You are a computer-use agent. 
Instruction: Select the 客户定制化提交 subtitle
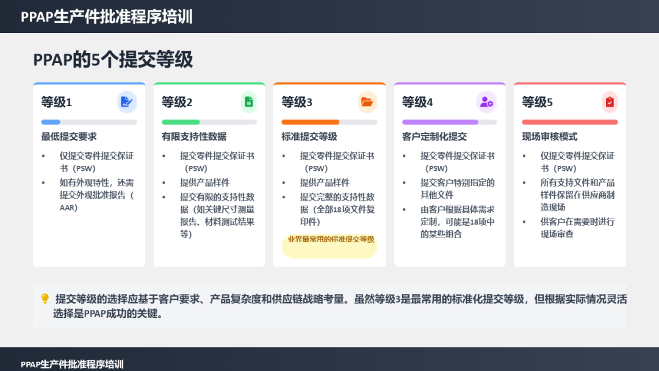(x=434, y=137)
